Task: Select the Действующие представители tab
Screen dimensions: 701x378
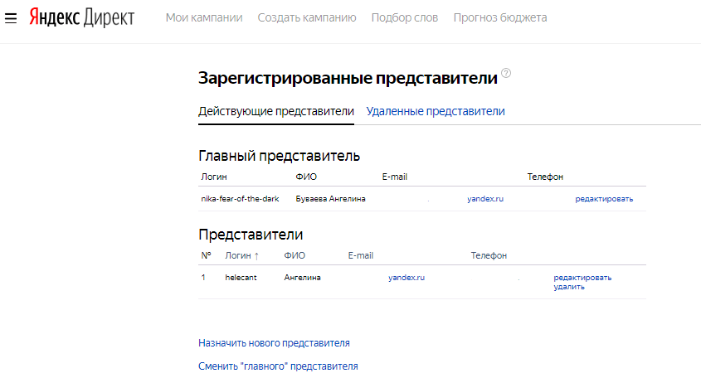Action: (x=276, y=111)
